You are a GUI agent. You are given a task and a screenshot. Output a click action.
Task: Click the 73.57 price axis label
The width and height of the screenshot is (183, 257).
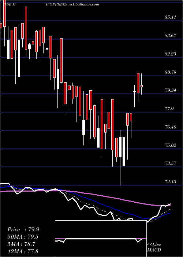[x=171, y=163]
